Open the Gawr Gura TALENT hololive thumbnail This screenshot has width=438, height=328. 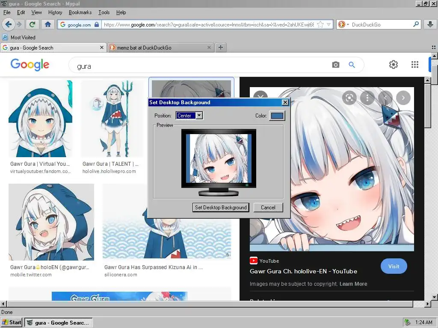tap(112, 119)
